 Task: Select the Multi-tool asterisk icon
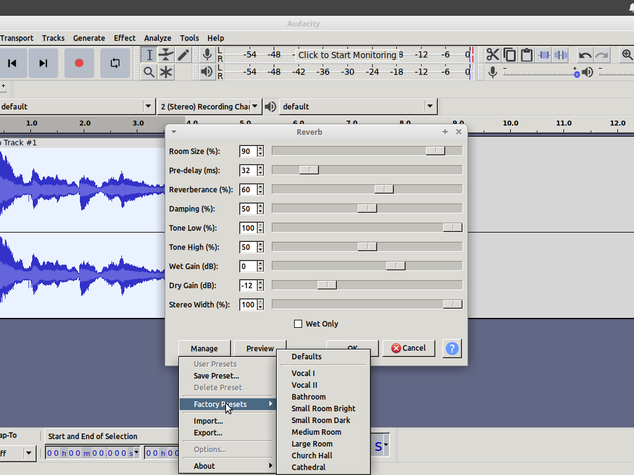(x=166, y=72)
